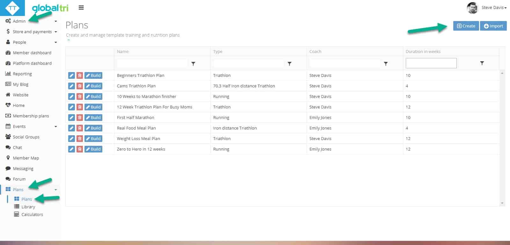Sort by Name column header
510x245 pixels.
[123, 51]
